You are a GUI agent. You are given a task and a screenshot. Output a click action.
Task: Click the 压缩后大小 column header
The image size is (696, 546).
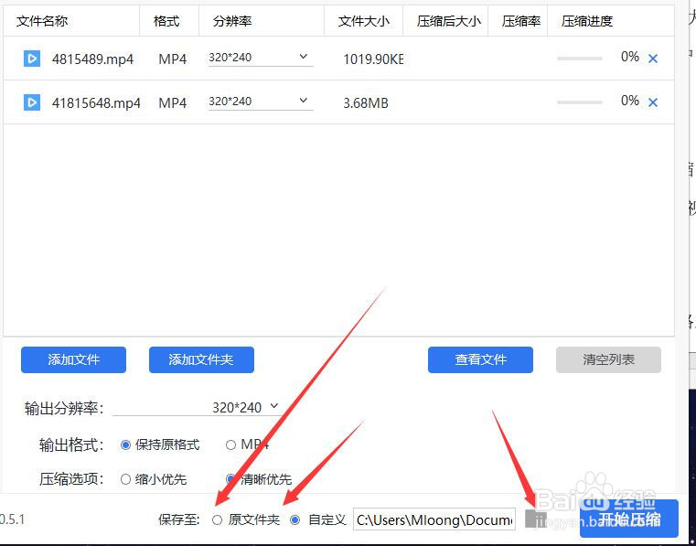449,21
